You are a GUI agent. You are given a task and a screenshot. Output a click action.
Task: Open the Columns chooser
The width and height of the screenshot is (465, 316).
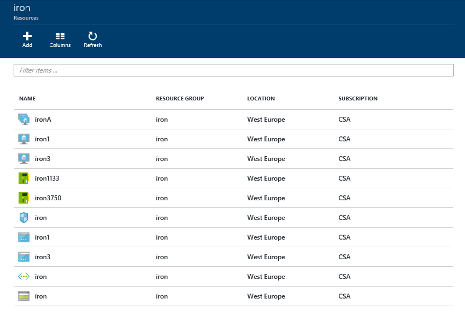pos(60,40)
